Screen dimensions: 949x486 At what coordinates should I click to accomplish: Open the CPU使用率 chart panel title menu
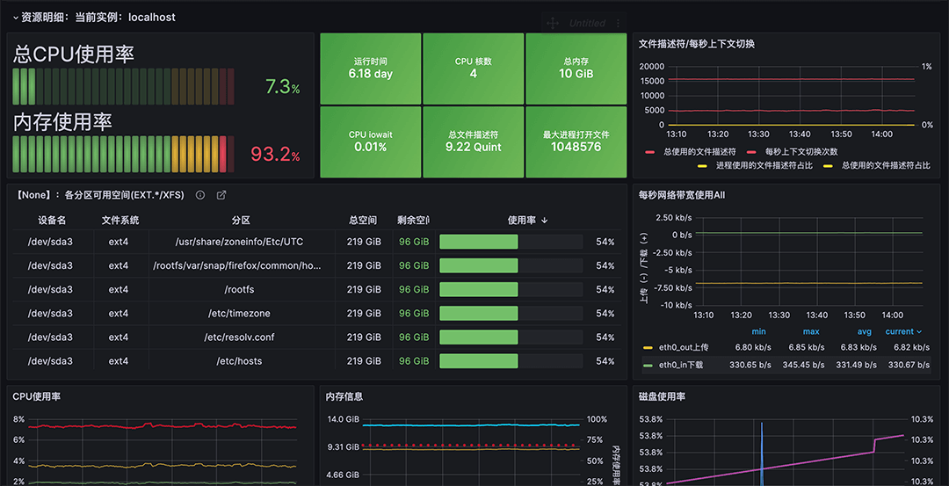pos(36,396)
